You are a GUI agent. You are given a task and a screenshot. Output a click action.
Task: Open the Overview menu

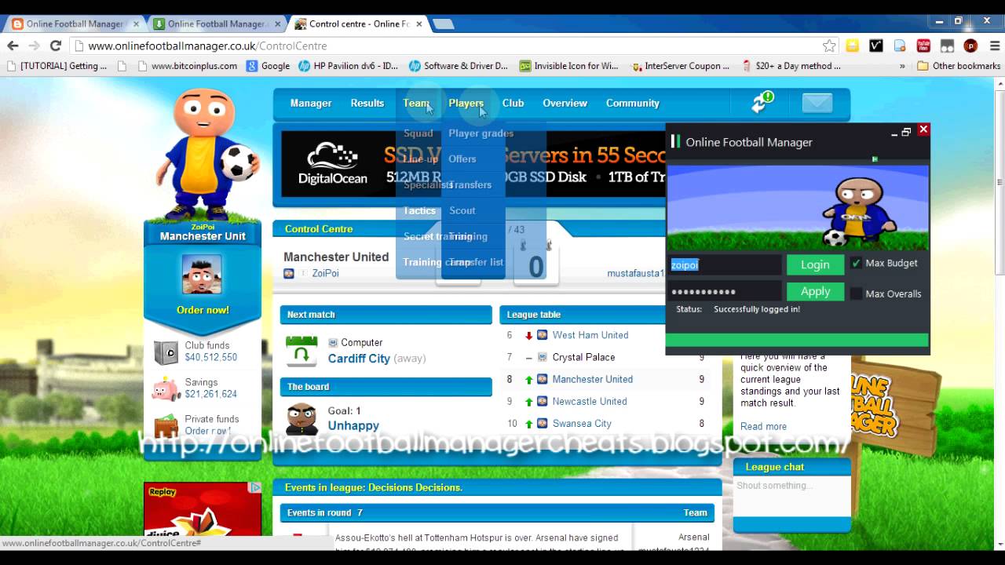tap(565, 103)
